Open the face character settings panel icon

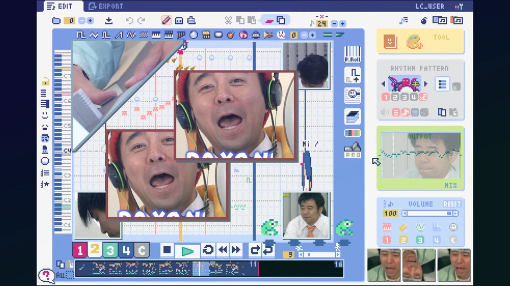pyautogui.click(x=353, y=96)
